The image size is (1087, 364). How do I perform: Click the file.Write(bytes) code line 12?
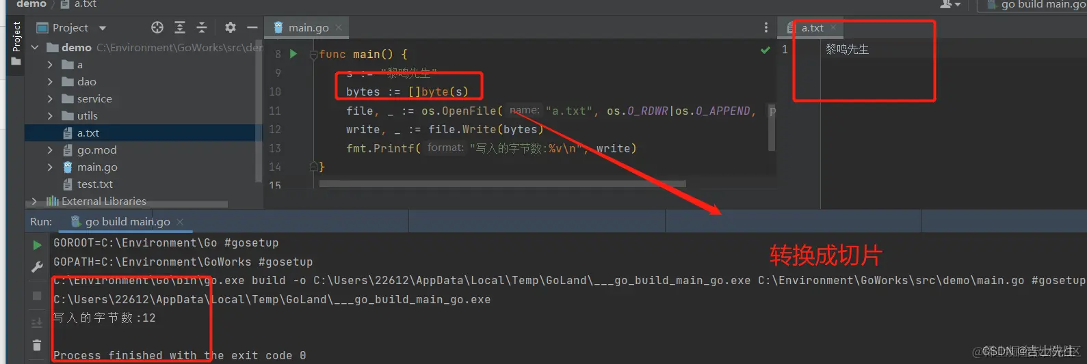point(445,129)
